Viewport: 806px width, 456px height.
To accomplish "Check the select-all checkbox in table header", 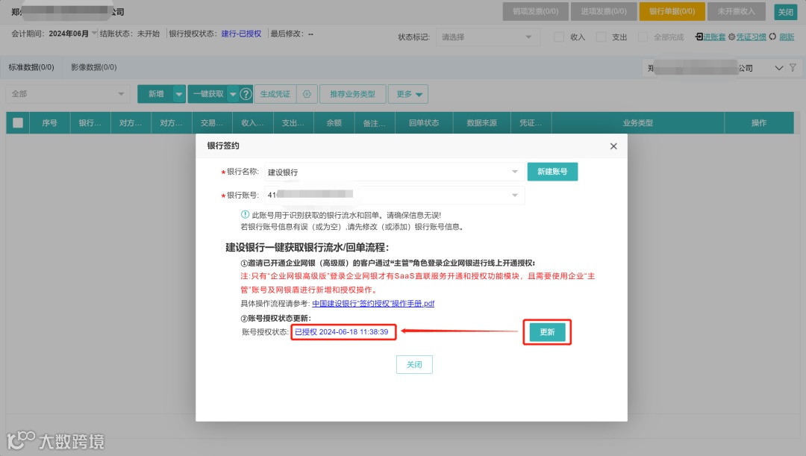I will (x=18, y=123).
